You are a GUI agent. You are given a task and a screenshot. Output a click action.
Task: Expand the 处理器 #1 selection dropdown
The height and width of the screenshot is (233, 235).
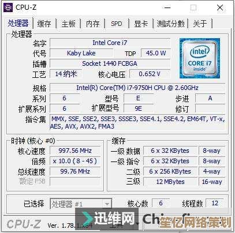[81, 204]
